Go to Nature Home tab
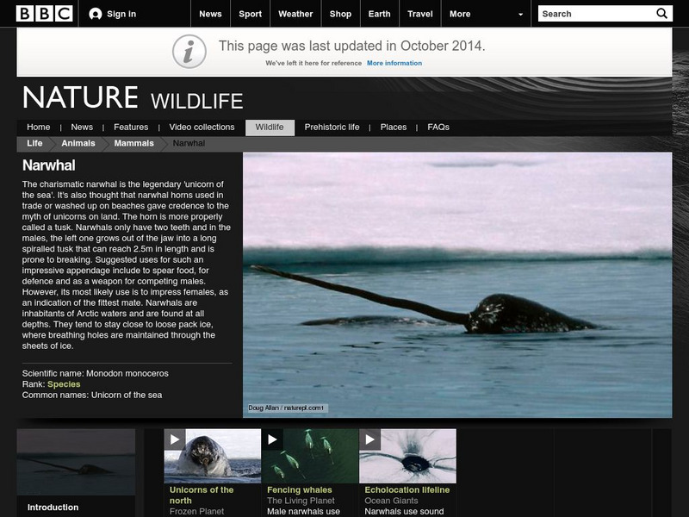This screenshot has width=689, height=517. (38, 127)
